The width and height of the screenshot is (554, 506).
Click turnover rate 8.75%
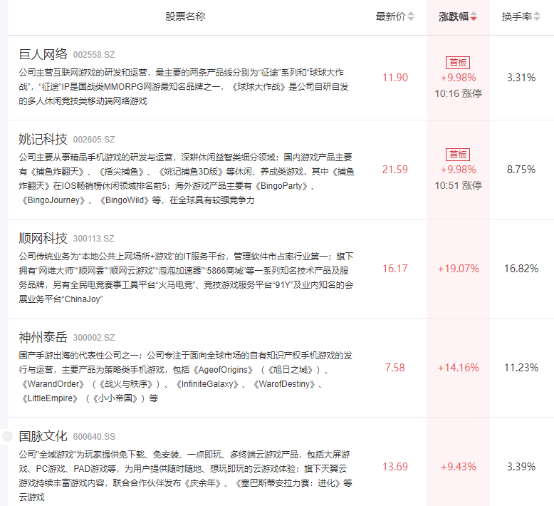(x=521, y=170)
